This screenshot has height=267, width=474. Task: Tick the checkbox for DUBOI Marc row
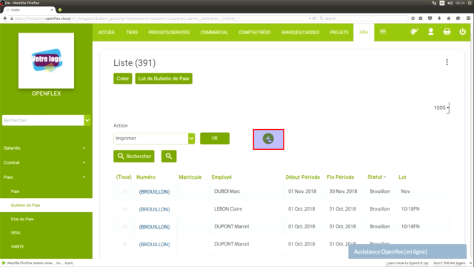(124, 191)
